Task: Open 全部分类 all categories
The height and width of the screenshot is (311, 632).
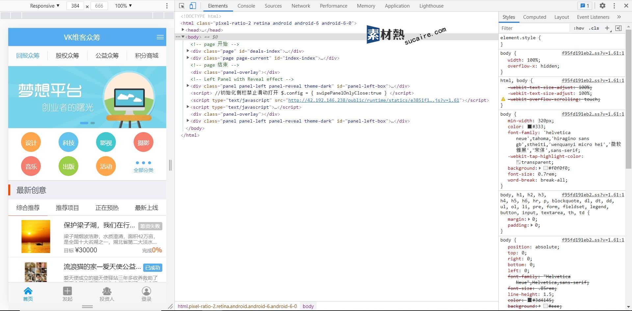Action: click(x=144, y=166)
